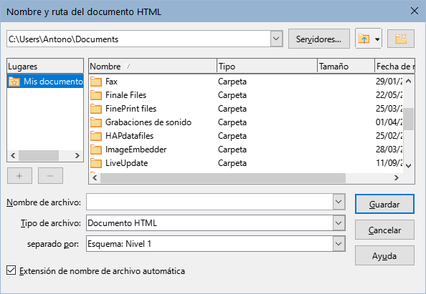Click the Ayuda button
The width and height of the screenshot is (426, 294).
point(384,255)
